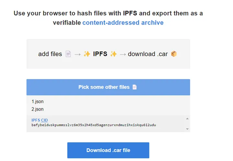The width and height of the screenshot is (233, 161).
Task: Click the sparkles icon right of bold IPFS
Action: 113,54
